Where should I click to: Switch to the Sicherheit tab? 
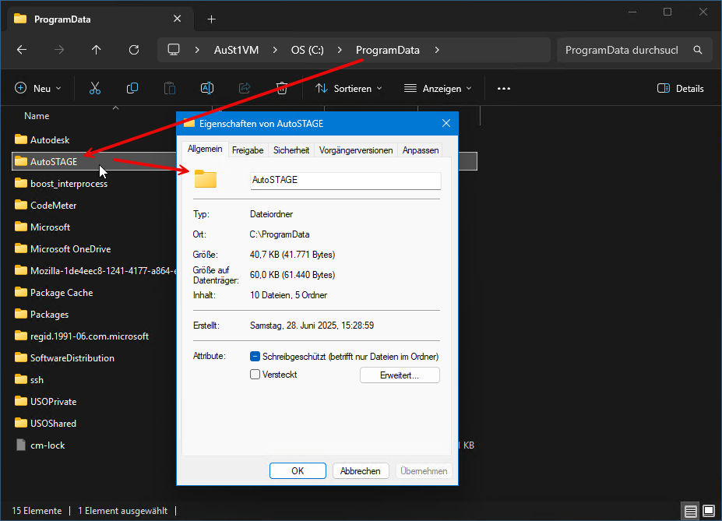[x=291, y=150]
